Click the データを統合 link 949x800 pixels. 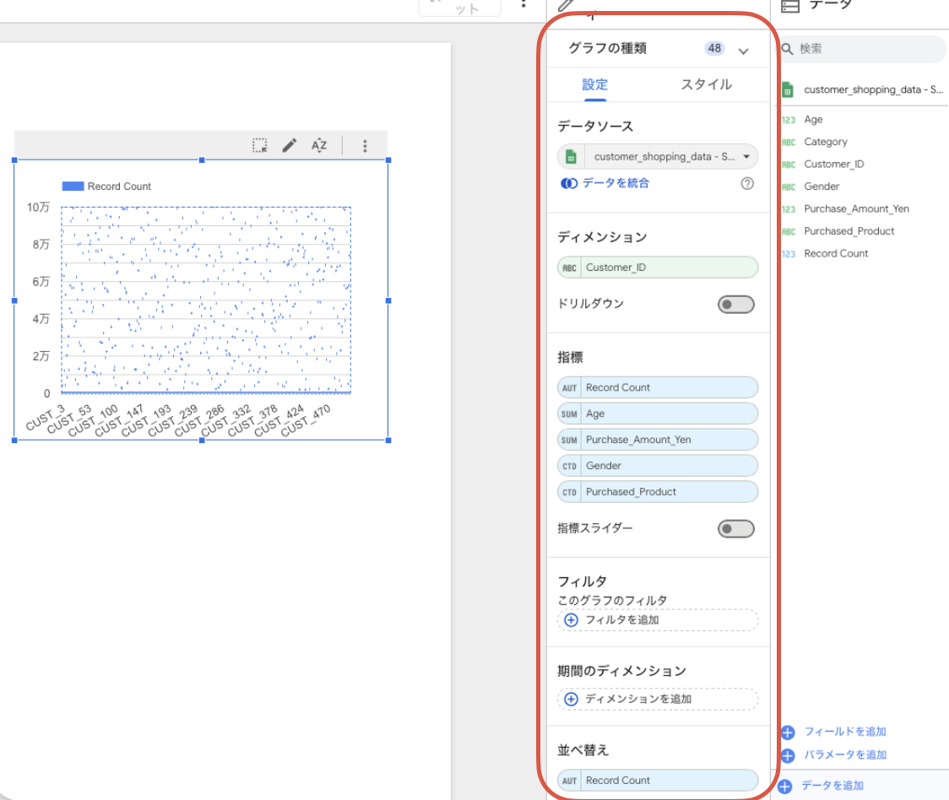point(615,183)
